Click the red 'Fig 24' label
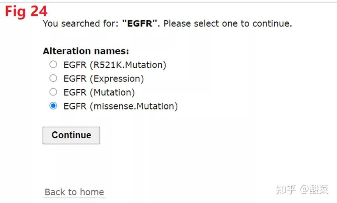 pyautogui.click(x=26, y=12)
